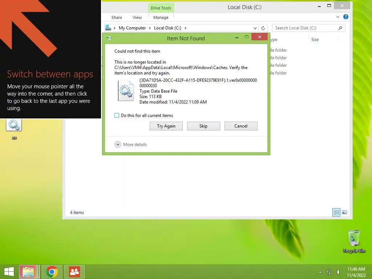Viewport: 372px width, 279px height.
Task: Switch to Details view icon in status bar
Action: pyautogui.click(x=336, y=212)
